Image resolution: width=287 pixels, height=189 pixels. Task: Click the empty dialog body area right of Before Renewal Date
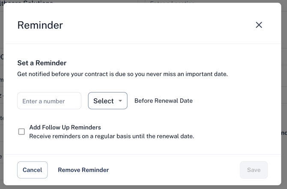236,101
